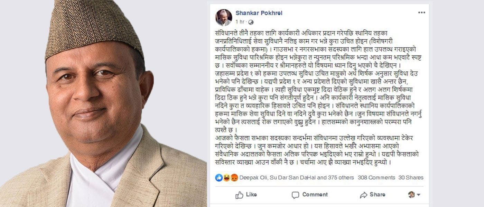Screen dimensions: 484x207
Task: Click the blue Like reaction icon
Action: click(219, 178)
